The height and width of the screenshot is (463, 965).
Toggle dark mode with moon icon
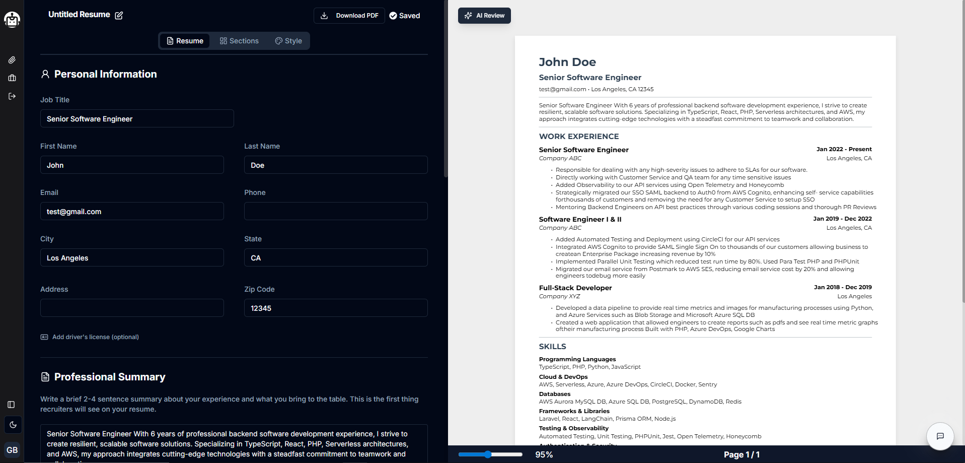(x=13, y=425)
